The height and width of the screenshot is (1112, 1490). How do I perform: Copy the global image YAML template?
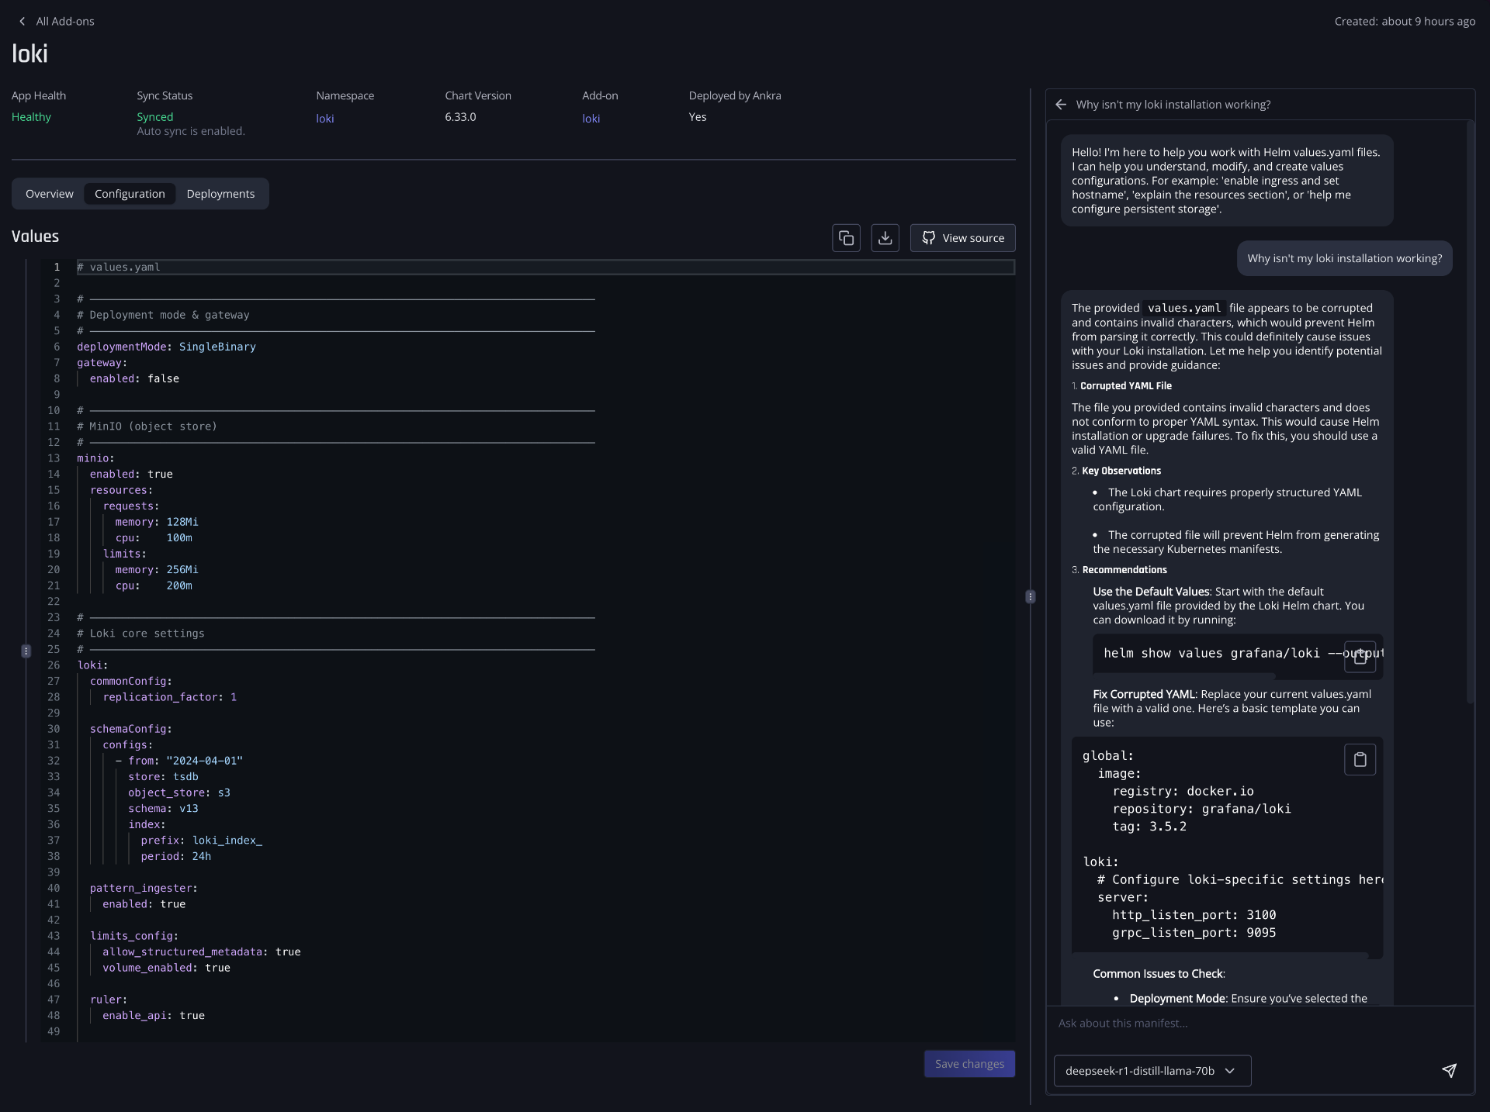[1360, 760]
